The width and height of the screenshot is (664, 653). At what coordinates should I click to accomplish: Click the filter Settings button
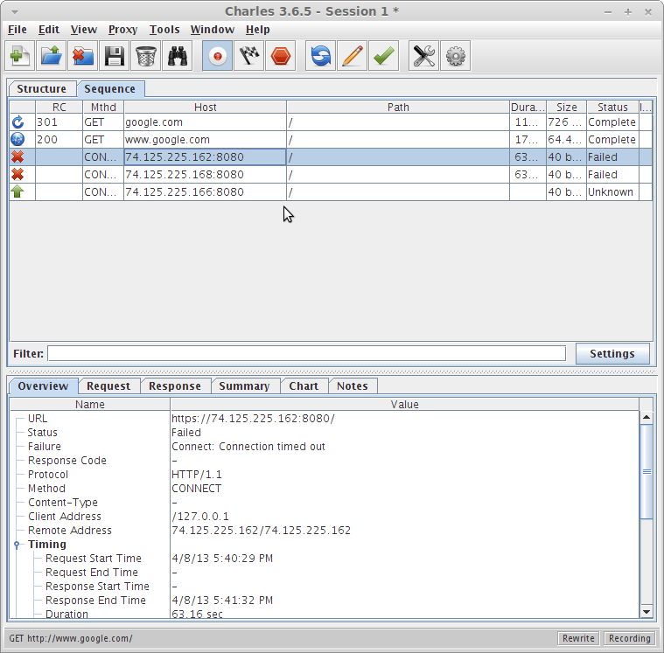tap(612, 353)
